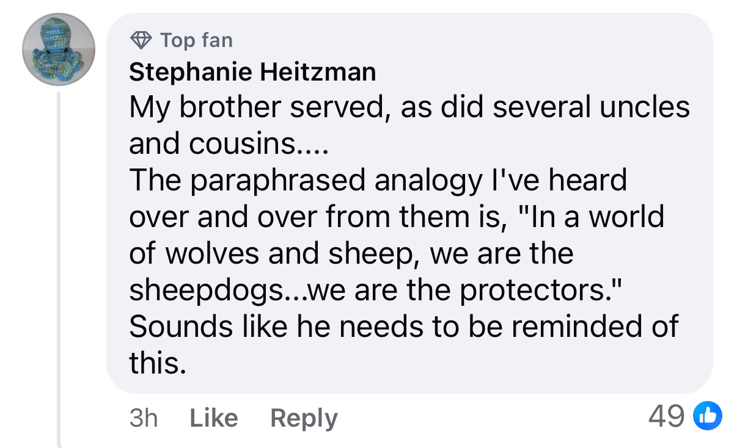Screen dimensions: 737x448
Task: Open Stephanie Heitzman's profile from her name
Action: pyautogui.click(x=252, y=73)
